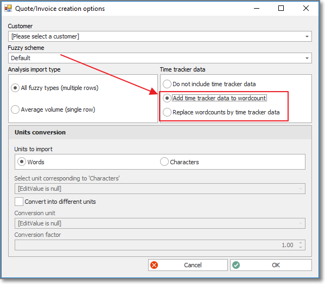
Task: Click the green checkmark icon on the OK button
Action: (236, 265)
